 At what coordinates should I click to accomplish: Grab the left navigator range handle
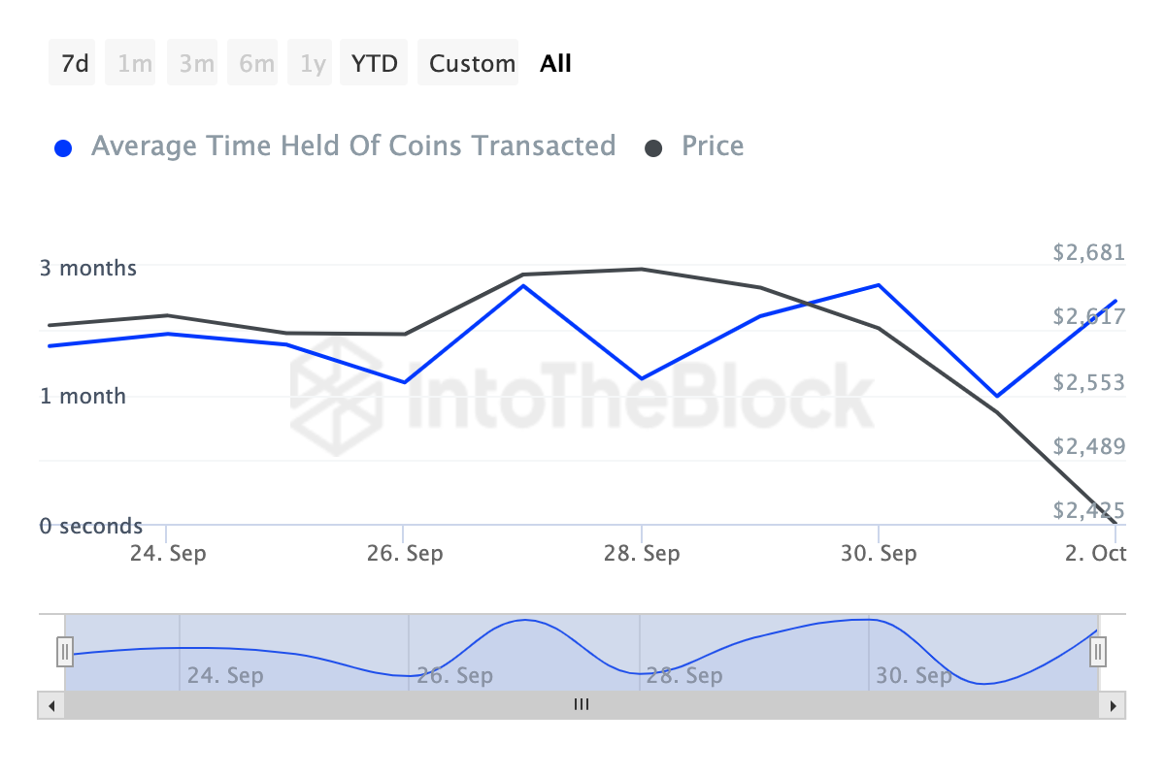(65, 652)
